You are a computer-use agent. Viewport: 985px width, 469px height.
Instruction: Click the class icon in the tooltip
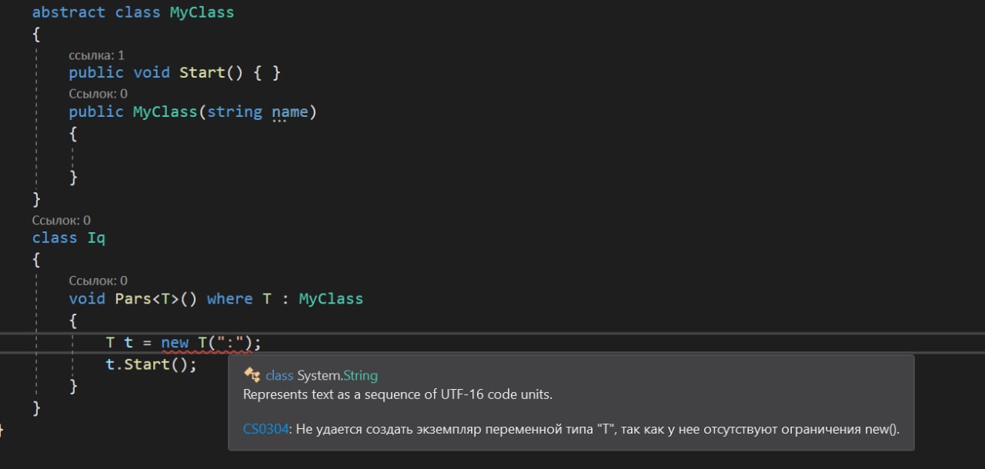coord(252,375)
